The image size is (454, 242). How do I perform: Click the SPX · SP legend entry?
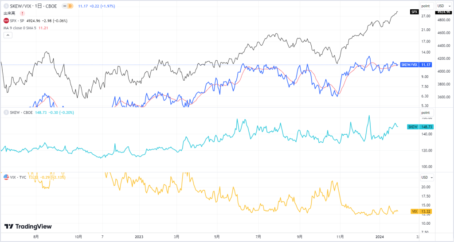(x=18, y=21)
